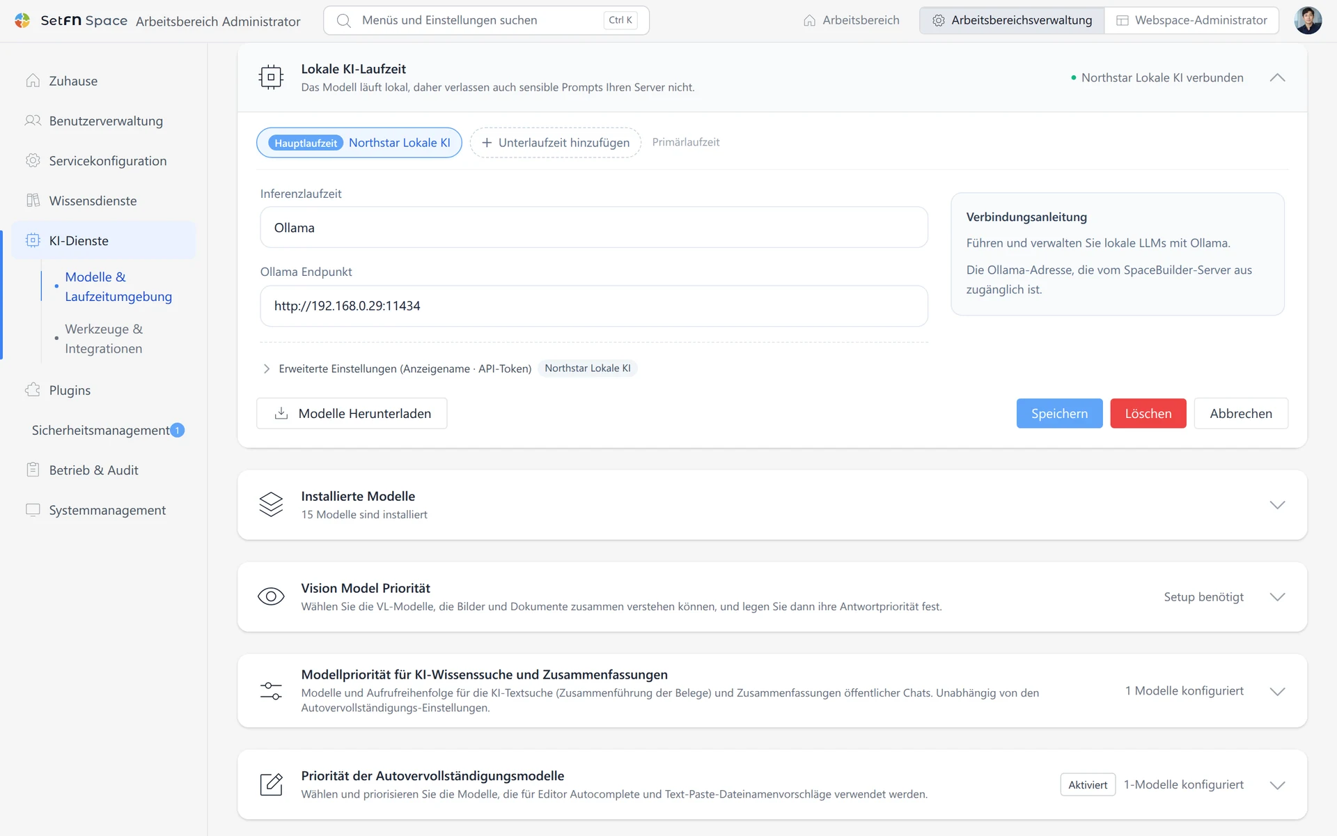Click the Setup benötigt status text
Screen dimensions: 1337x836
coord(1203,597)
